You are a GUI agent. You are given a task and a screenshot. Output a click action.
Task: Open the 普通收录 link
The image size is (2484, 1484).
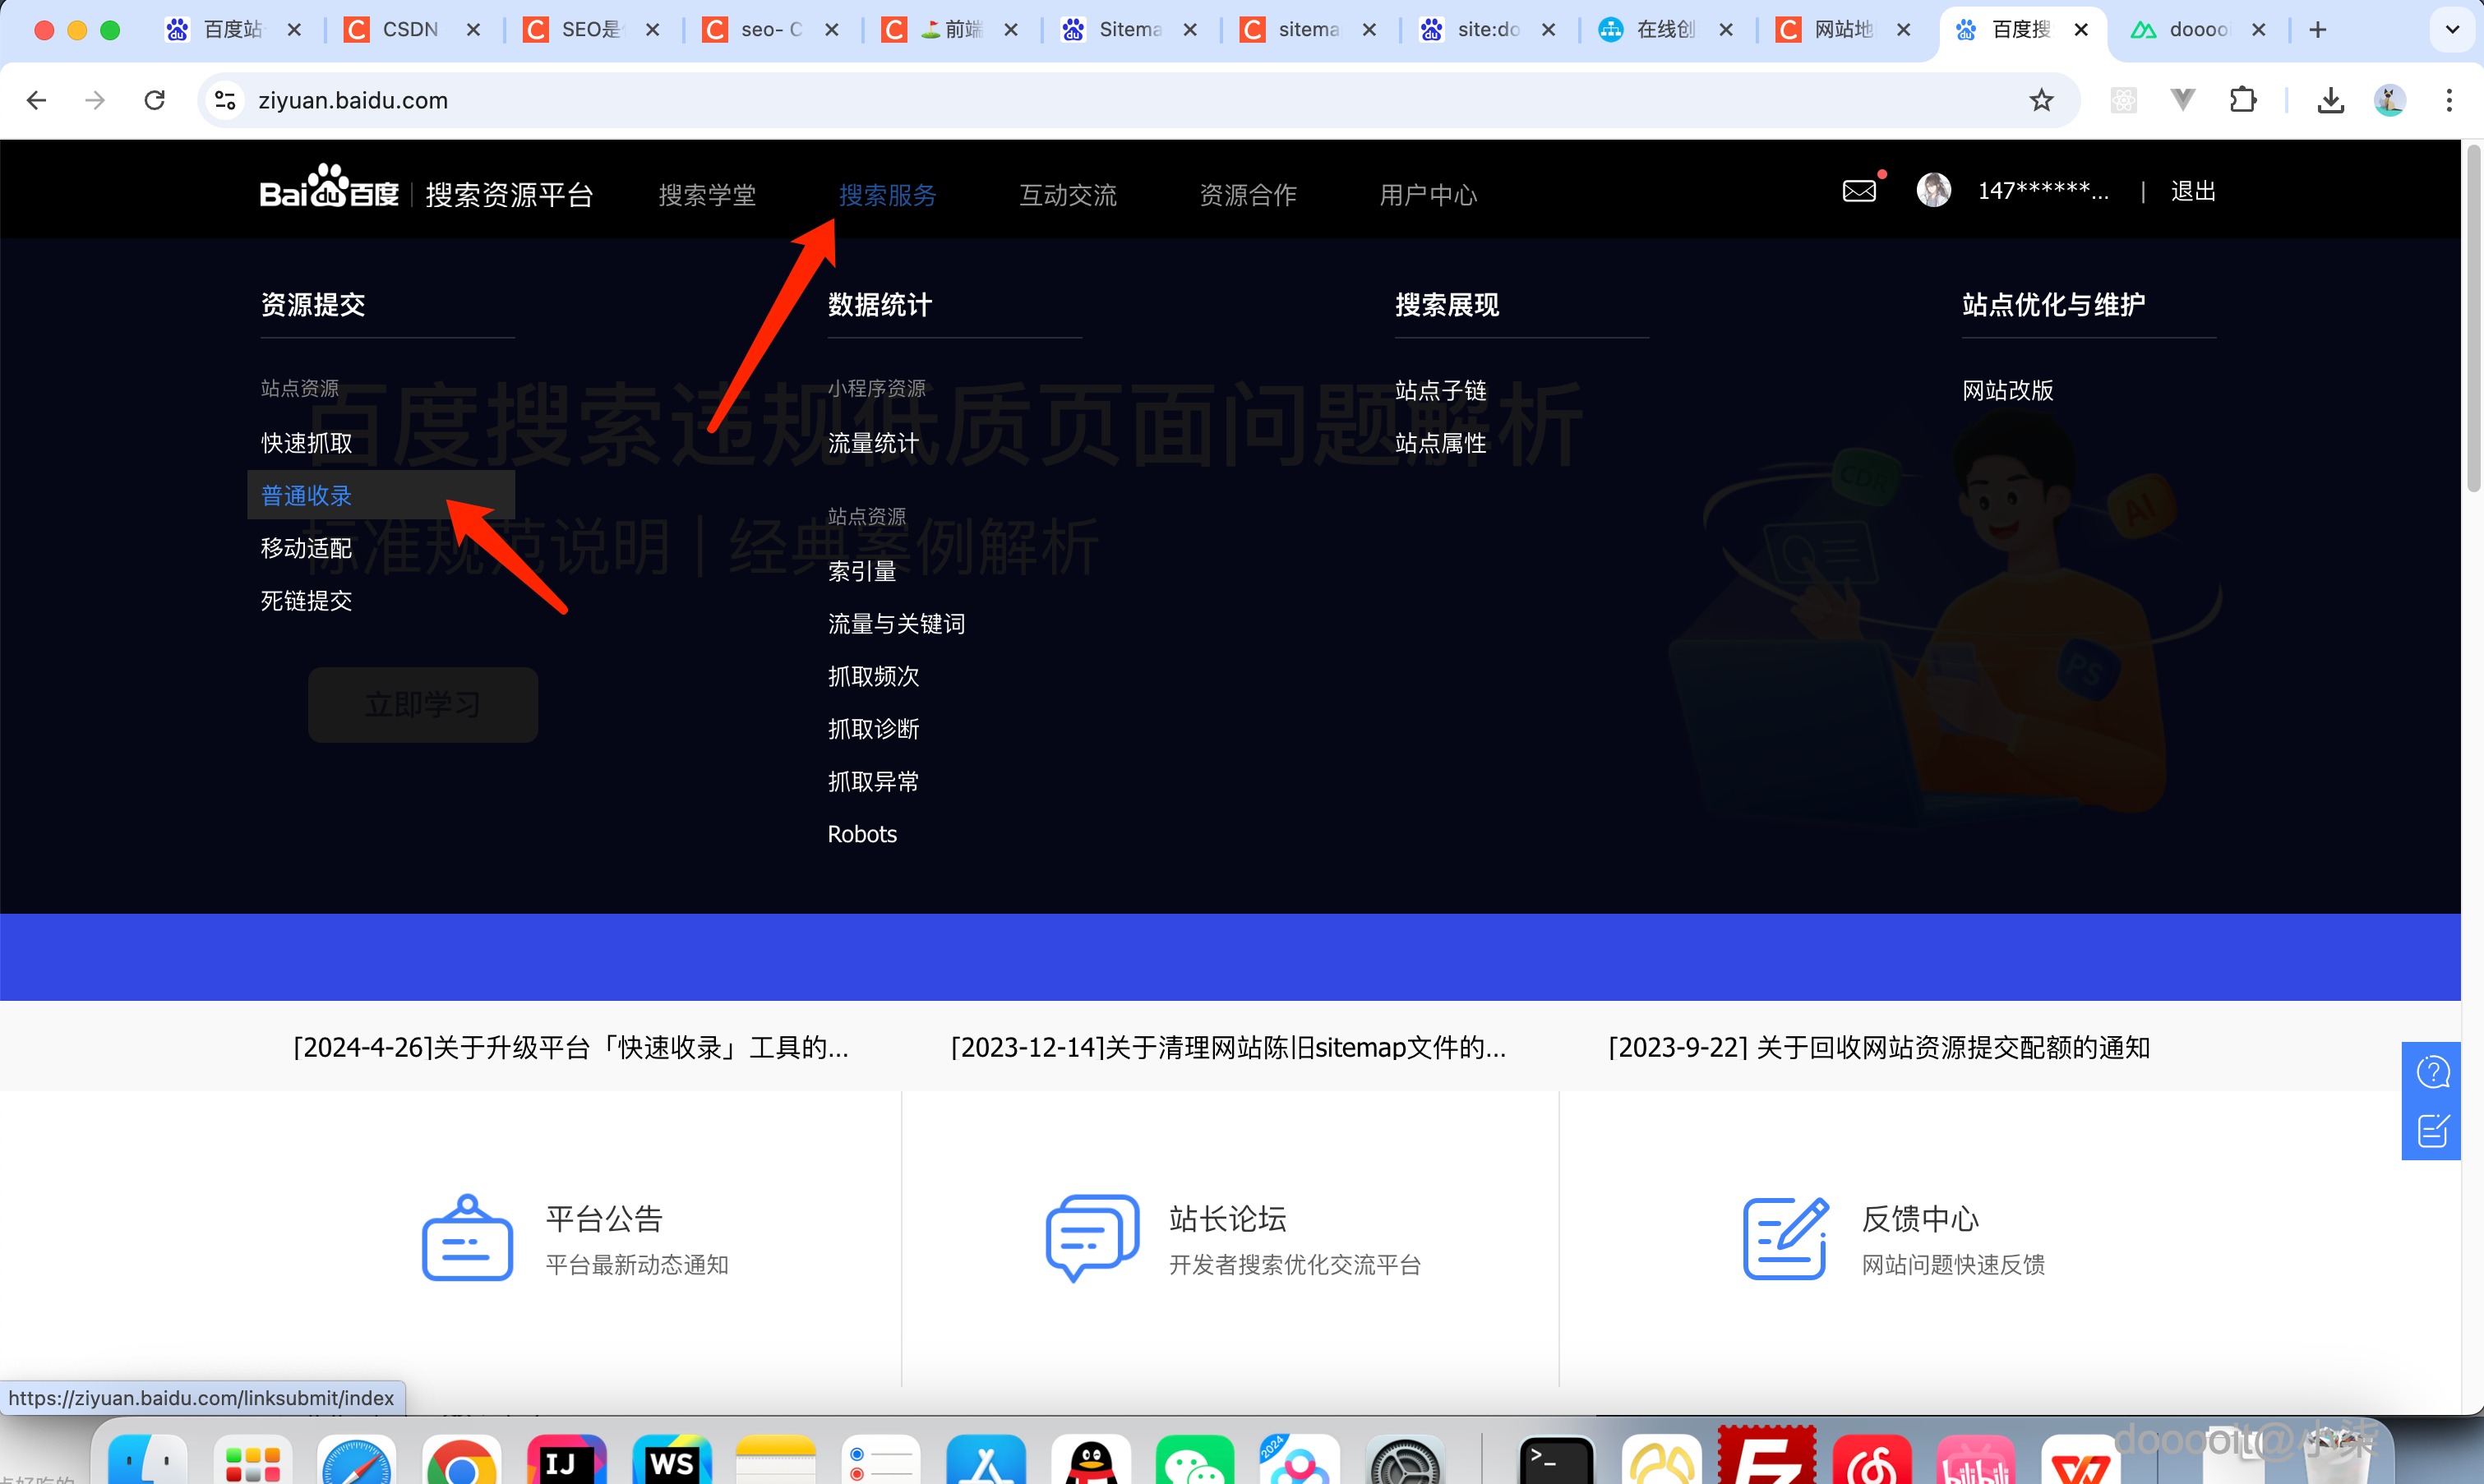pos(306,494)
